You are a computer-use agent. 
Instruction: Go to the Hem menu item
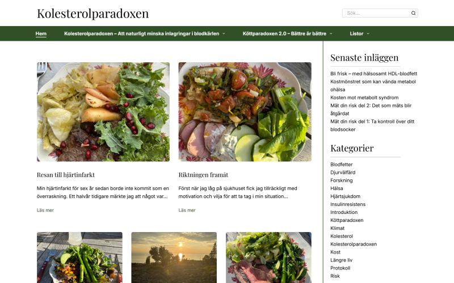point(41,33)
